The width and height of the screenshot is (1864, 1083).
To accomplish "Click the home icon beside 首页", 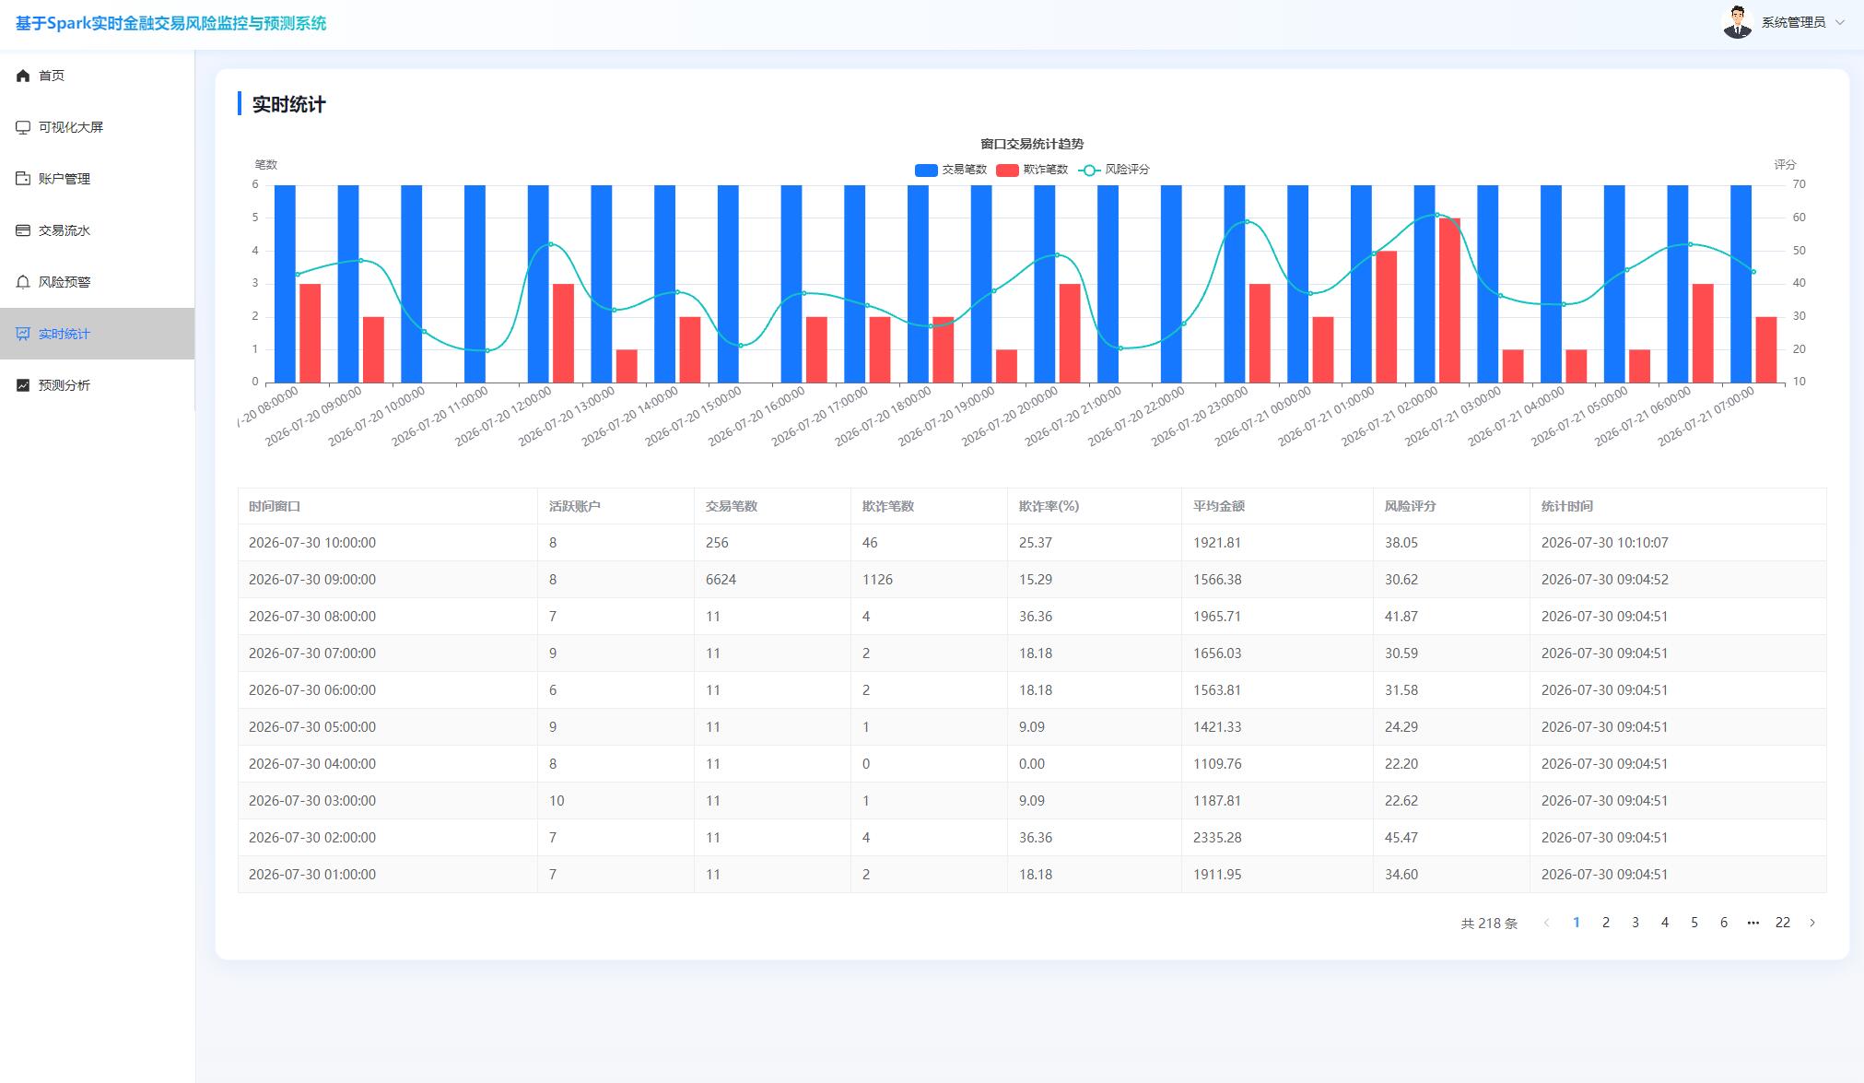I will 23,76.
